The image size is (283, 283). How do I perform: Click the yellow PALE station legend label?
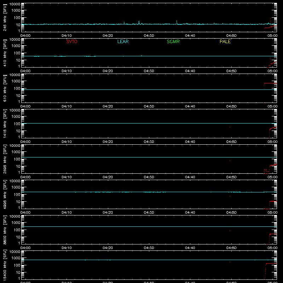225,41
